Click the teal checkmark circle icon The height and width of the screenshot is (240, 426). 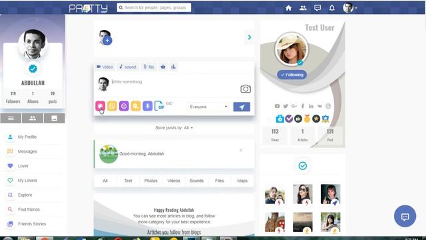(x=302, y=166)
